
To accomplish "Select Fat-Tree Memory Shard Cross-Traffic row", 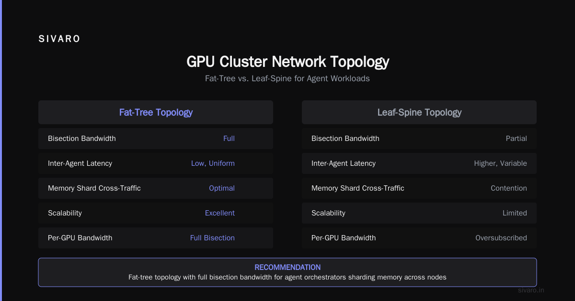I will tap(156, 188).
